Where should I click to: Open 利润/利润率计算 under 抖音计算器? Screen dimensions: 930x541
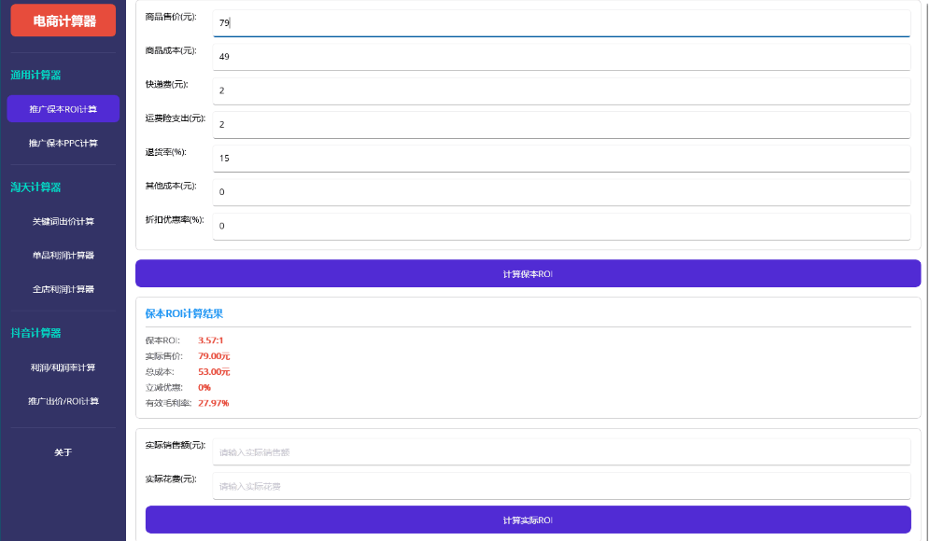click(x=63, y=368)
